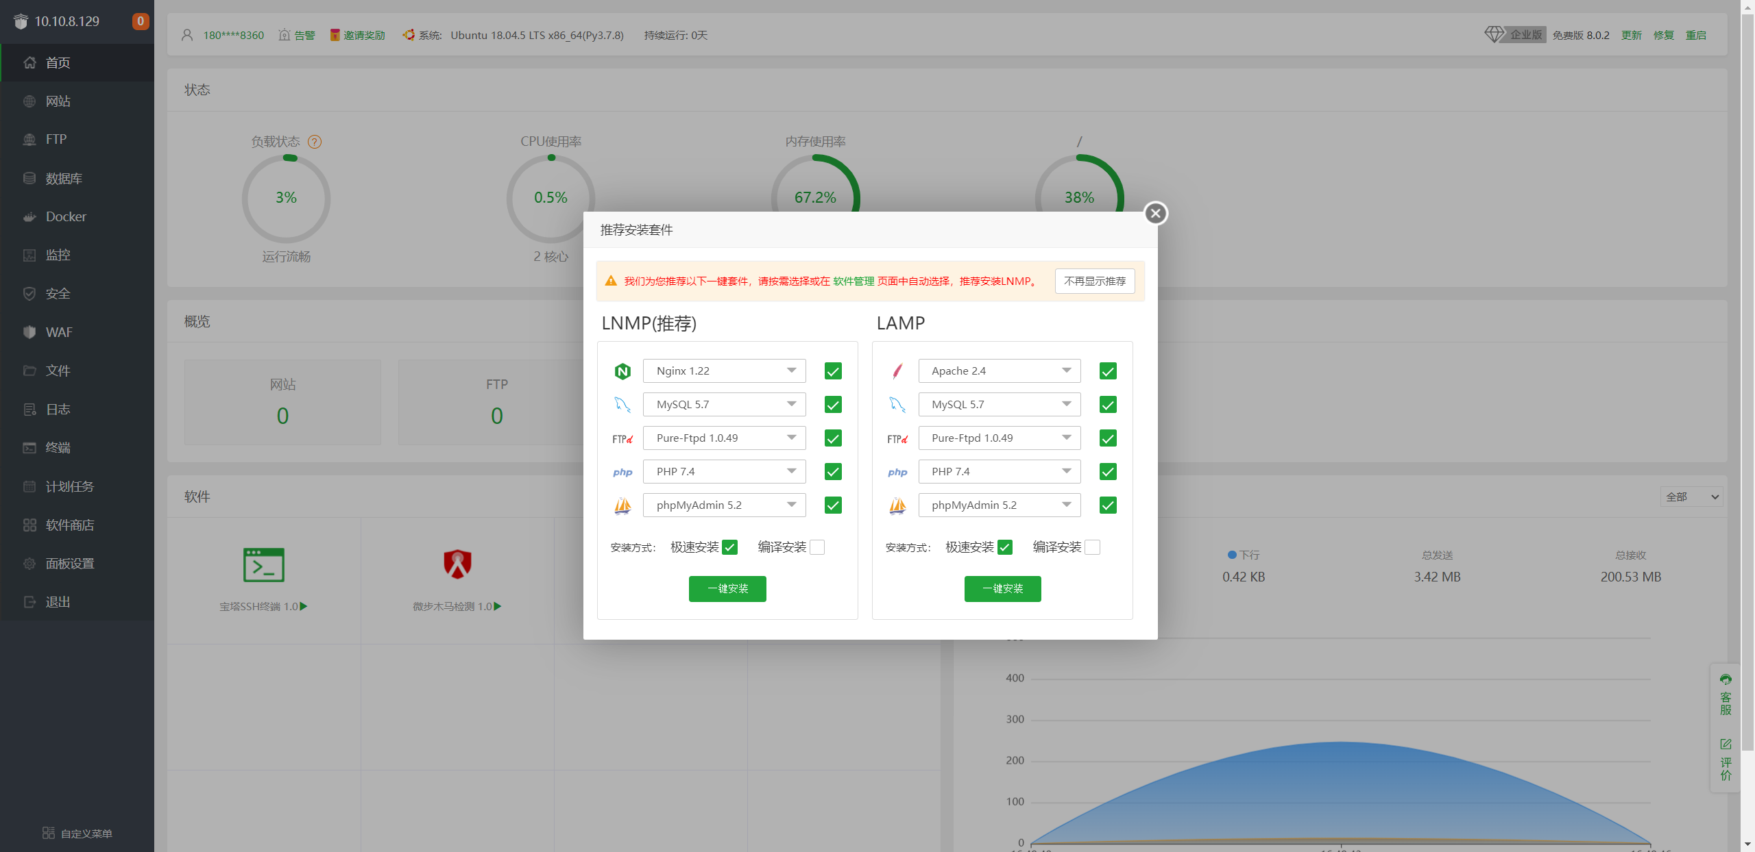This screenshot has width=1755, height=852.
Task: Click the phpMyAdmin sailboat icon in LNMP
Action: point(622,505)
